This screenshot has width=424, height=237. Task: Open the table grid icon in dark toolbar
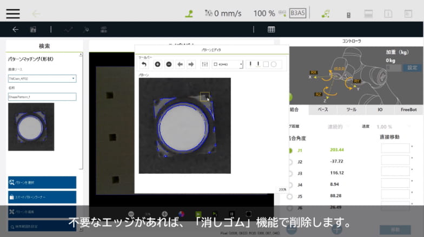tap(271, 29)
